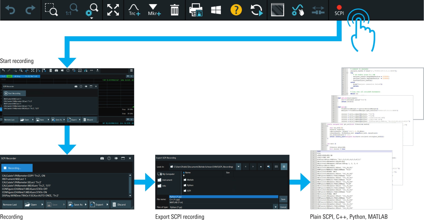Expand the Save arrow in the Start Recording window
The image size is (424, 220).
click(48, 120)
